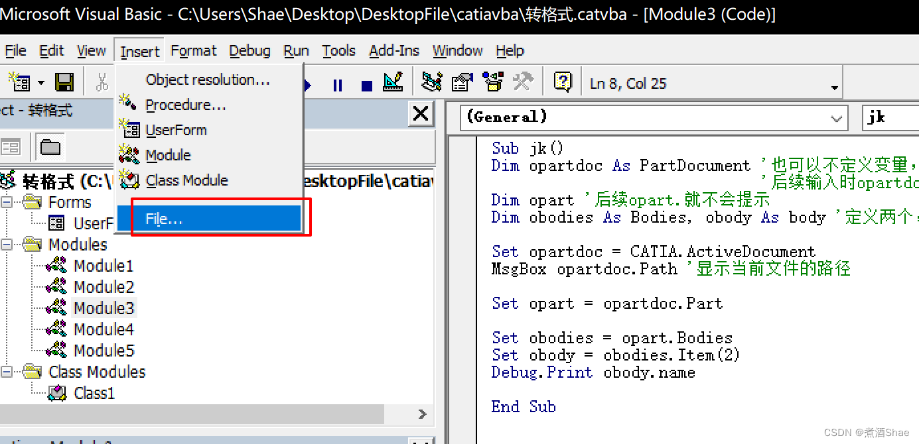Collapse the Forms folder node
The image size is (919, 444).
6,202
